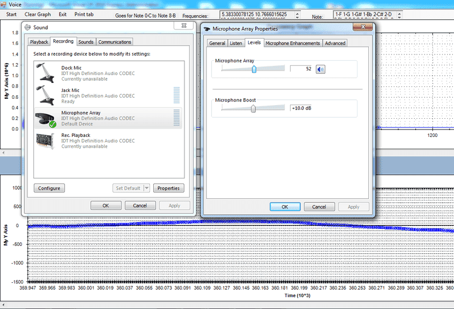Viewport: 454px width, 309px height.
Task: Click the Microphone Array device icon
Action: (x=45, y=118)
